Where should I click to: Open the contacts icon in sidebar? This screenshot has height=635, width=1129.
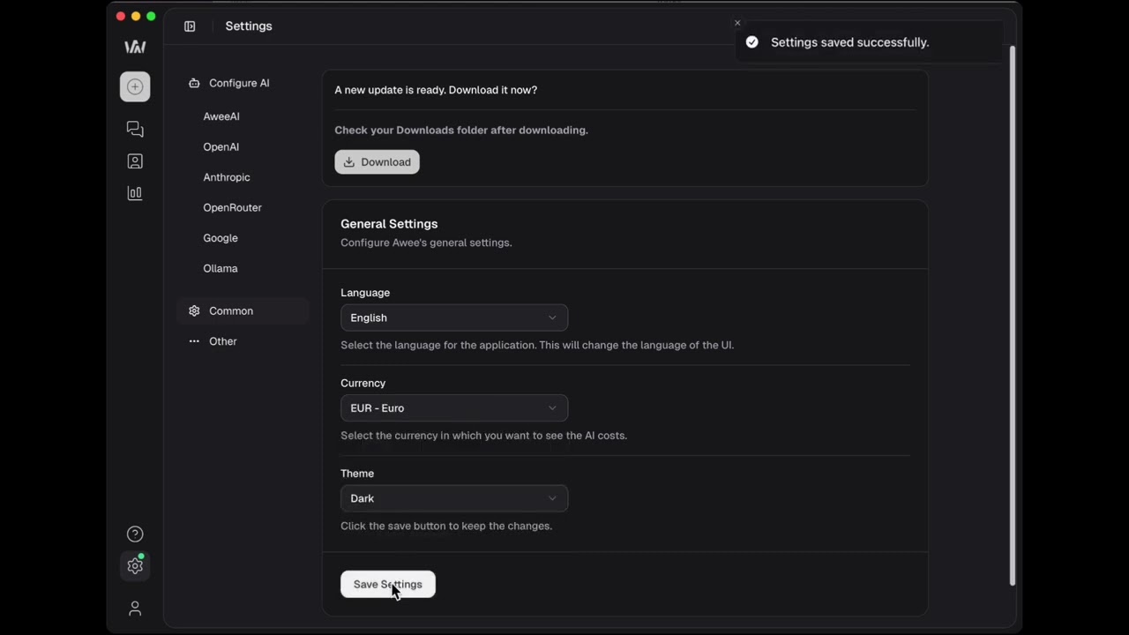click(x=135, y=161)
